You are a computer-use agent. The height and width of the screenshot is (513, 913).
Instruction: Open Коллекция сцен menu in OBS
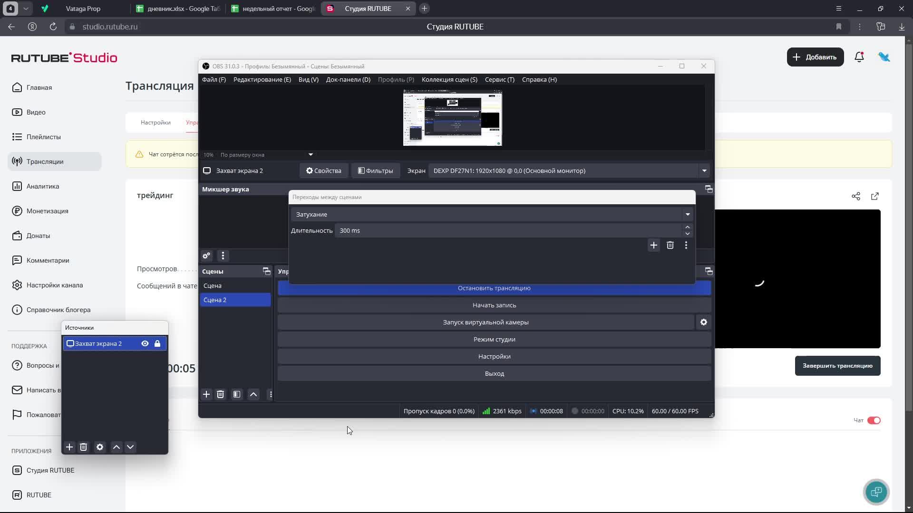coord(449,79)
